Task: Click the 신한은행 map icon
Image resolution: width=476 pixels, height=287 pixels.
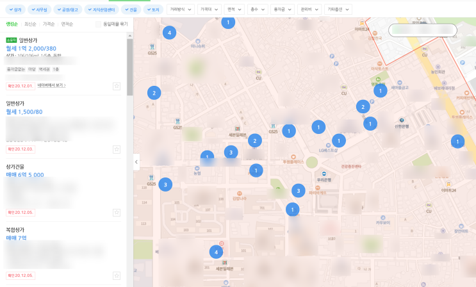Action: click(x=402, y=120)
